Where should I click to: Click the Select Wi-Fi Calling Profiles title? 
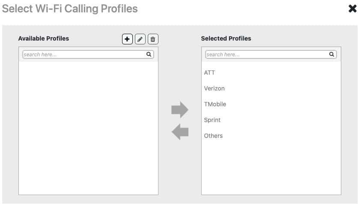click(x=70, y=9)
